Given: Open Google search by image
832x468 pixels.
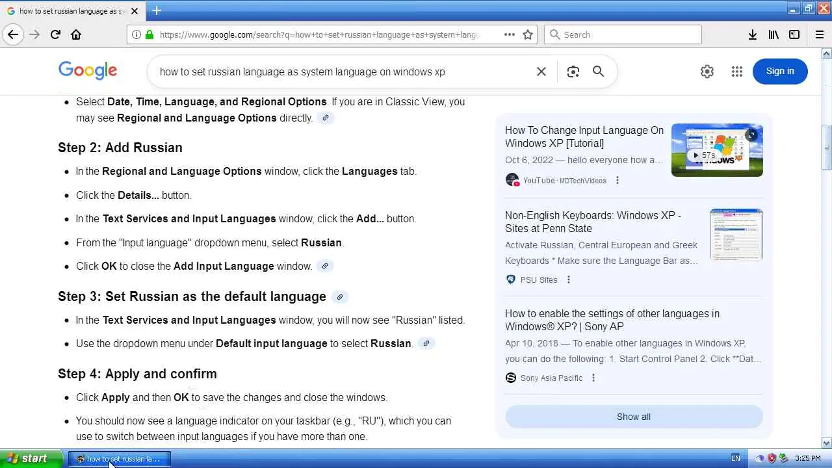Looking at the screenshot, I should tap(573, 71).
